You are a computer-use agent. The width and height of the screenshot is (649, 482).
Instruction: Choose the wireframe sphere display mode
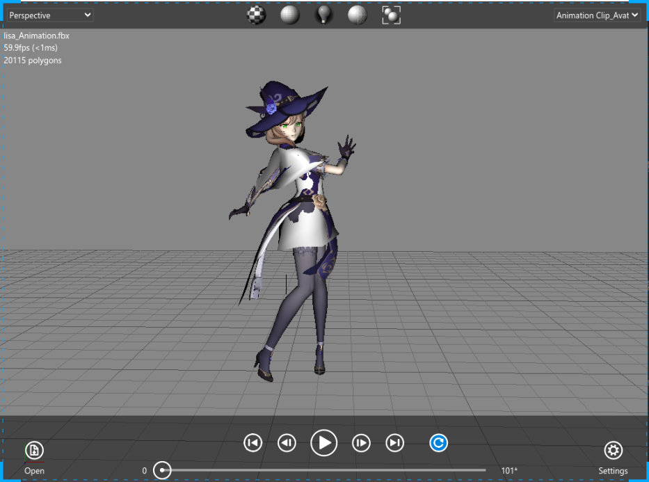pos(358,16)
